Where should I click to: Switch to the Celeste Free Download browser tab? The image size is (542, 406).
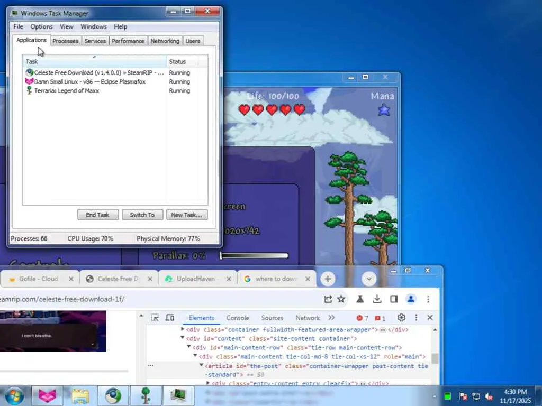pos(118,279)
